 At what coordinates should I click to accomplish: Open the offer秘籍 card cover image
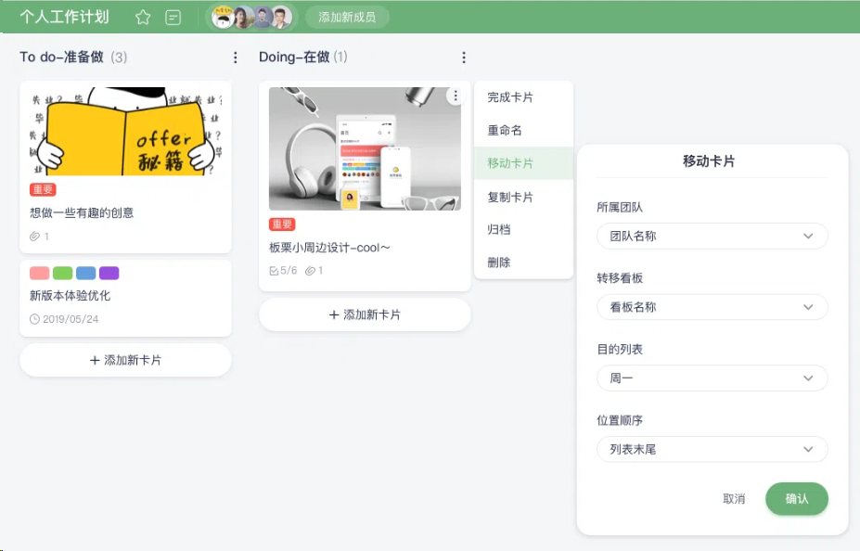pos(125,131)
